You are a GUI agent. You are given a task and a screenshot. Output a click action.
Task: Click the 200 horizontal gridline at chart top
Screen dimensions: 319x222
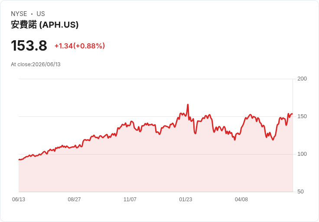pyautogui.click(x=156, y=79)
